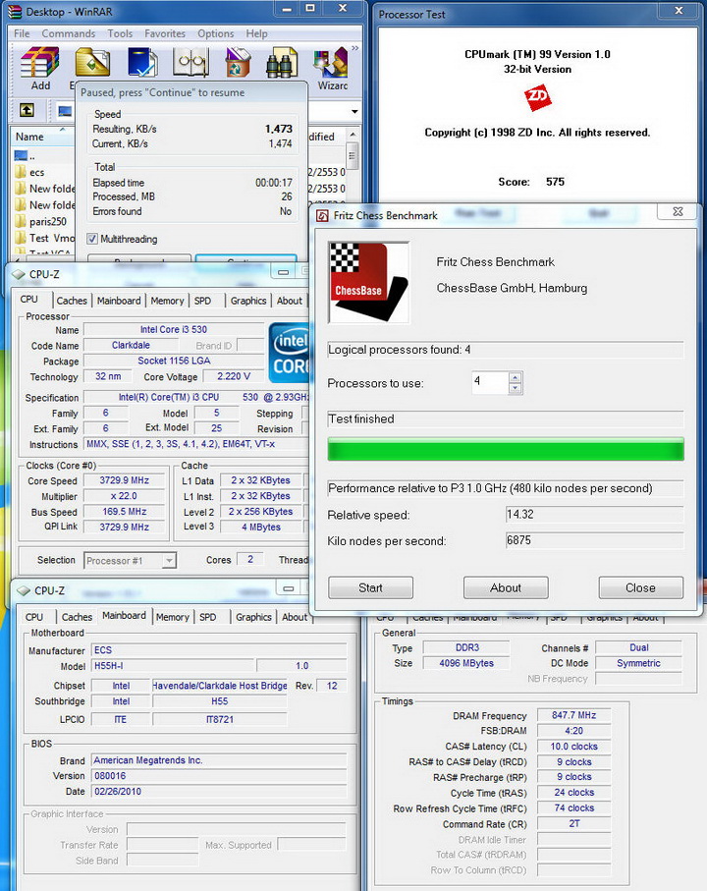Open the Help menu in WinRAR

pyautogui.click(x=256, y=33)
